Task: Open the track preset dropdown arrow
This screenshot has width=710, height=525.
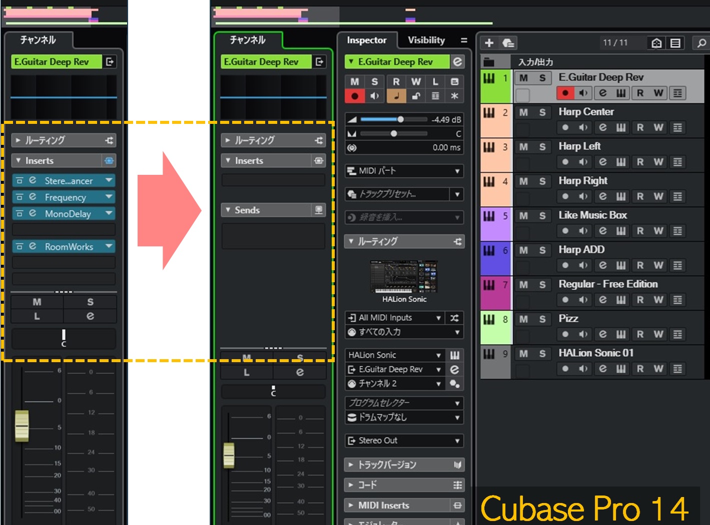Action: [457, 194]
